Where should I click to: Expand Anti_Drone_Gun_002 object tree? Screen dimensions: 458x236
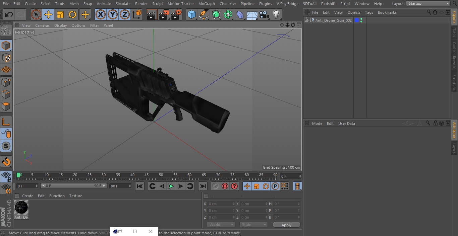point(306,20)
